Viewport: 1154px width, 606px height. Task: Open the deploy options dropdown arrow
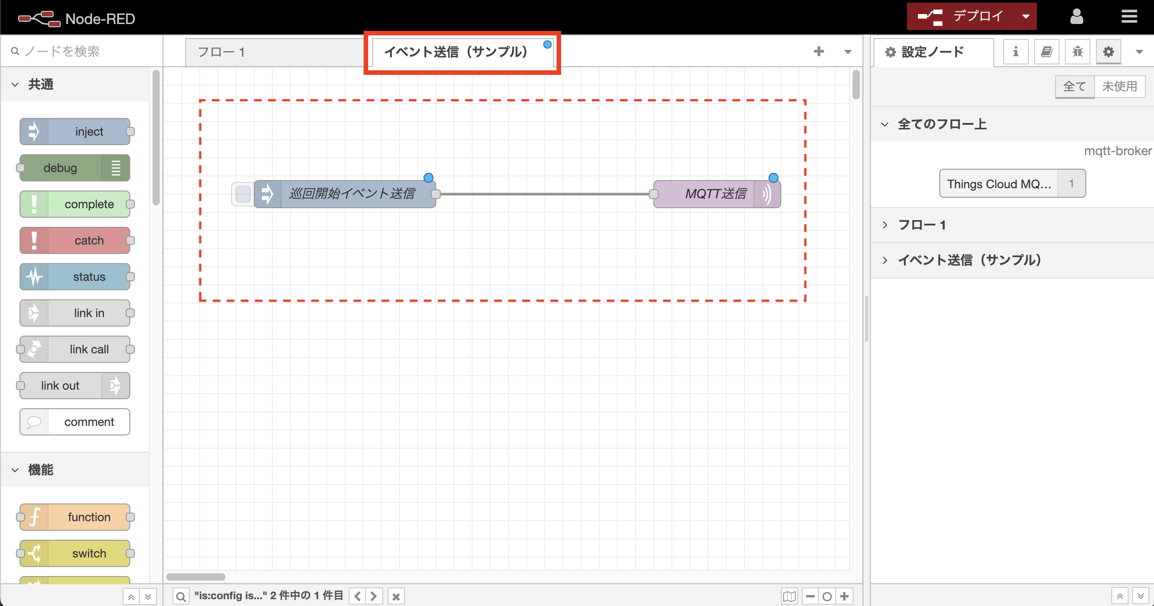coord(1026,17)
